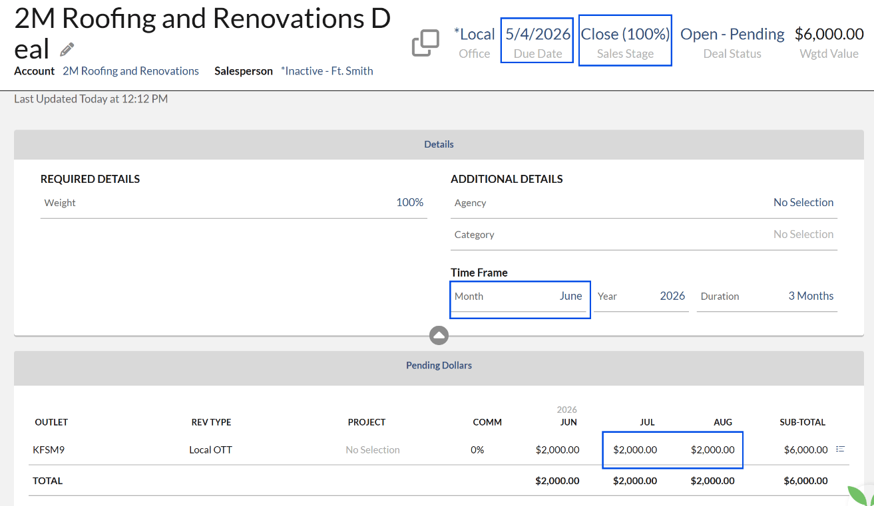The width and height of the screenshot is (874, 506).
Task: Change the duration 3 Months
Action: click(811, 296)
